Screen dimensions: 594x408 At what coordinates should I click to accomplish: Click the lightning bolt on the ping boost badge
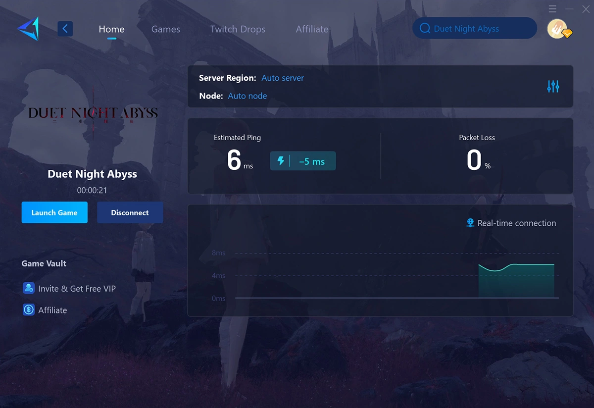[x=280, y=160]
